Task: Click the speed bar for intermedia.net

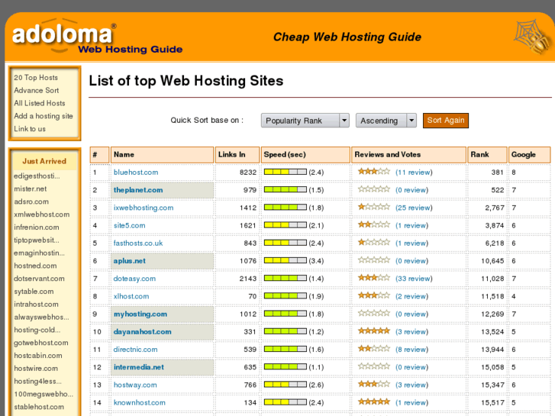Action: (286, 367)
